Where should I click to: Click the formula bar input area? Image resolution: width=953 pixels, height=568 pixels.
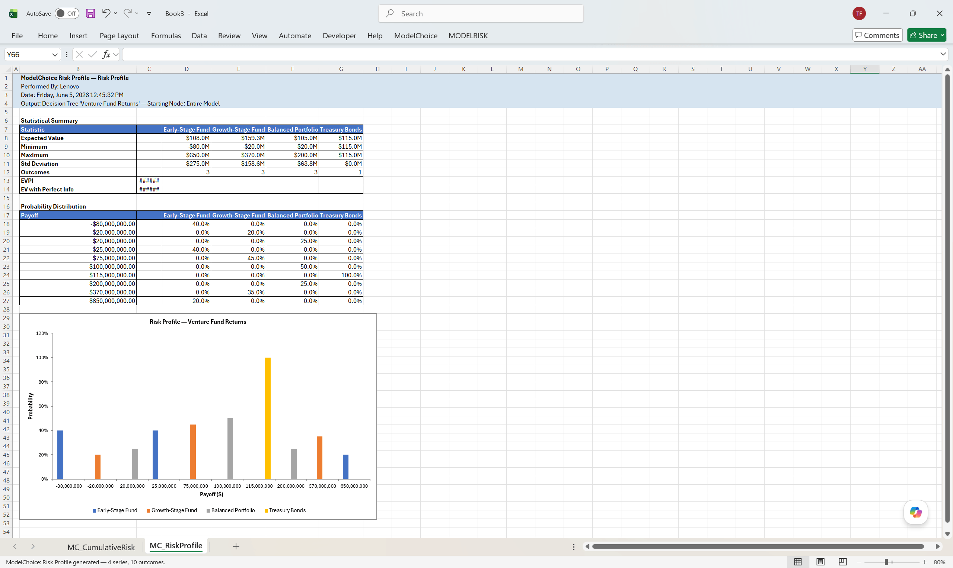[530, 55]
